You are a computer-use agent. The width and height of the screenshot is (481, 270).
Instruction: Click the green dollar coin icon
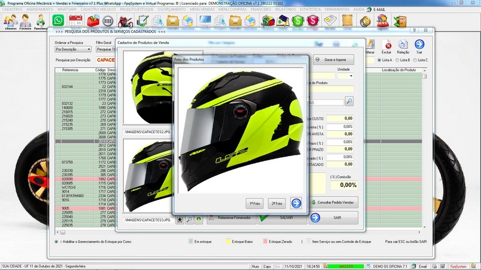tap(298, 21)
